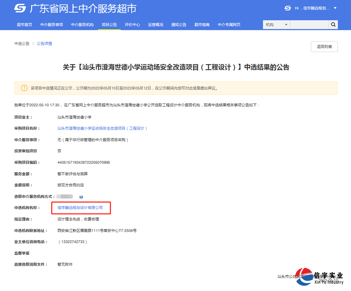Screen dimensions: 351x291
Task: Click the 信宇腾远规划设计有限公司 company link
Action: click(81, 208)
